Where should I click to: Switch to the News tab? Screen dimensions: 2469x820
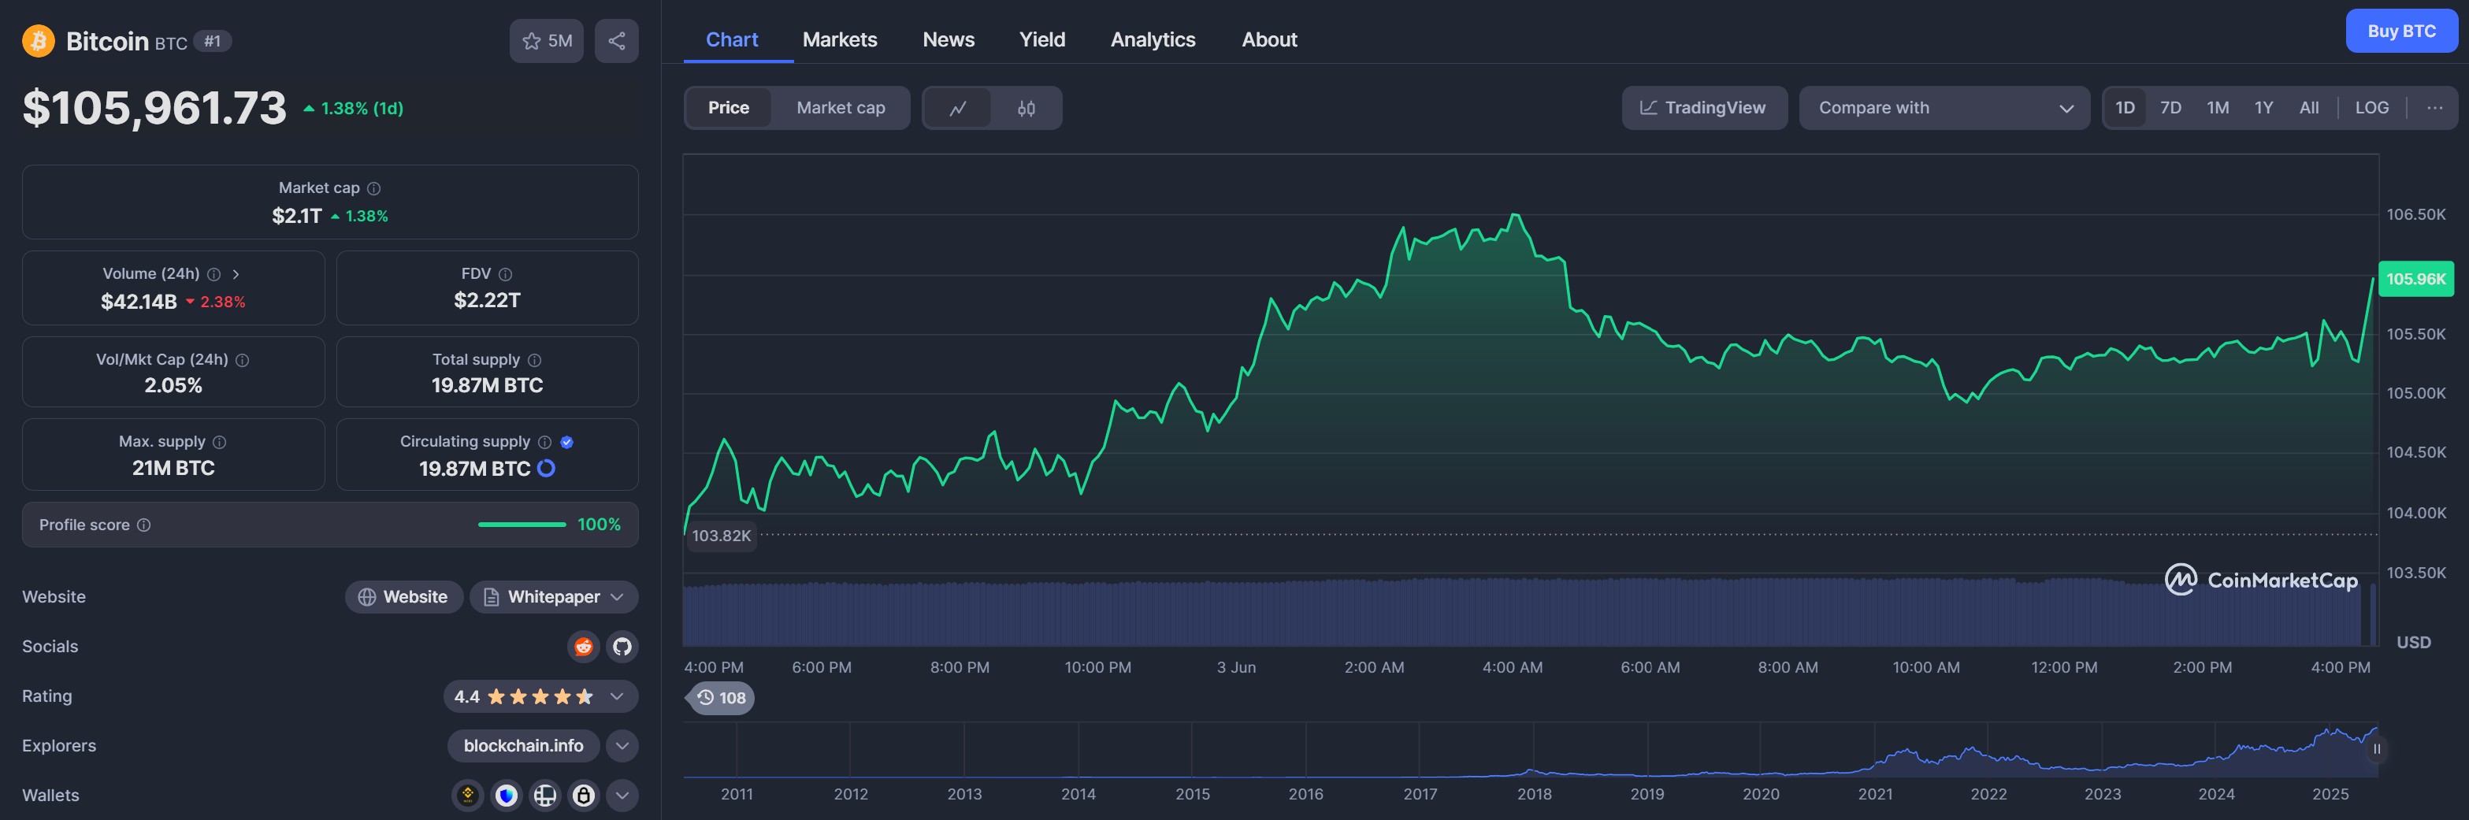(948, 39)
